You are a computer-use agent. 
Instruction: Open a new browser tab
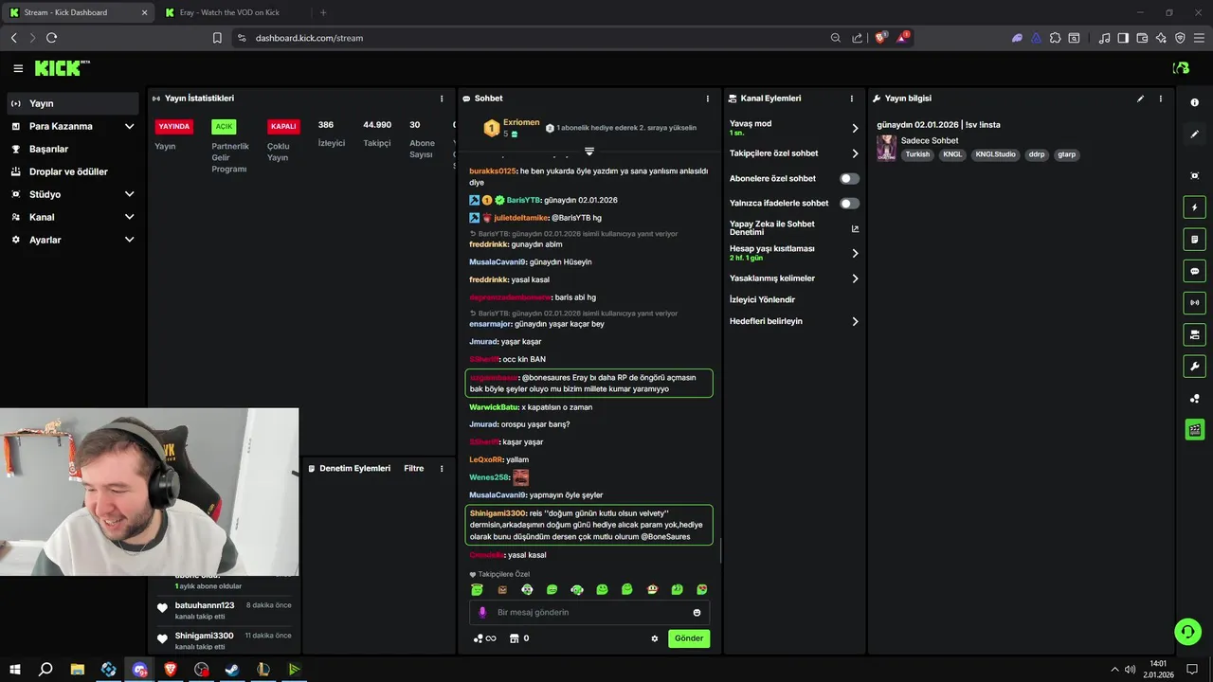click(323, 12)
